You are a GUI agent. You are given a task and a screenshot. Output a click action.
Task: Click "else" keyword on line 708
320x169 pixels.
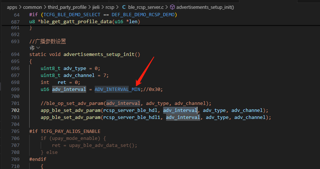[x=52, y=152]
